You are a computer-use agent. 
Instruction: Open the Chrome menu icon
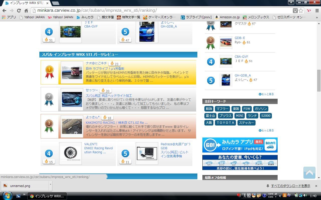coord(317,10)
